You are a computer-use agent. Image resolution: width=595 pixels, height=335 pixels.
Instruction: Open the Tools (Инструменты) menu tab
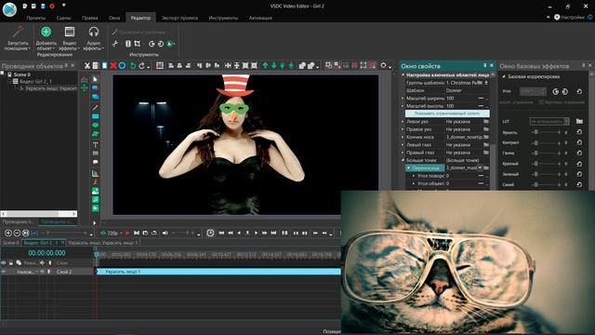223,18
